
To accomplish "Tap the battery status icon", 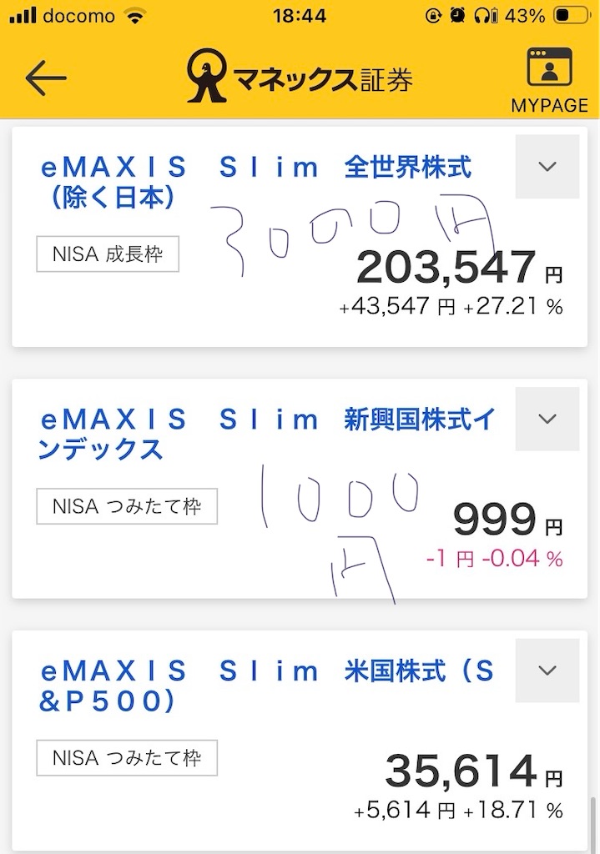I will (571, 15).
